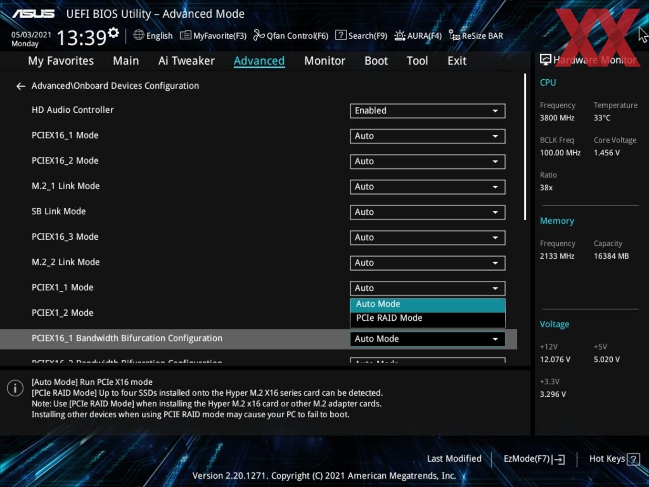This screenshot has height=487, width=649.
Task: Click the 38x ratio value
Action: pyautogui.click(x=546, y=188)
